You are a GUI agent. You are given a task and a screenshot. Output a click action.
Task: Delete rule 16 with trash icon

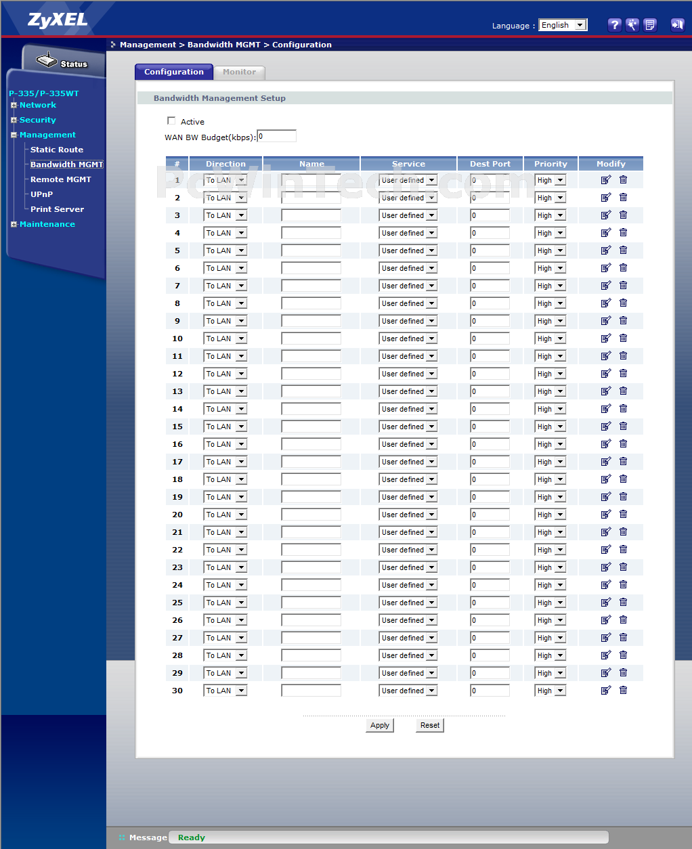tap(623, 444)
